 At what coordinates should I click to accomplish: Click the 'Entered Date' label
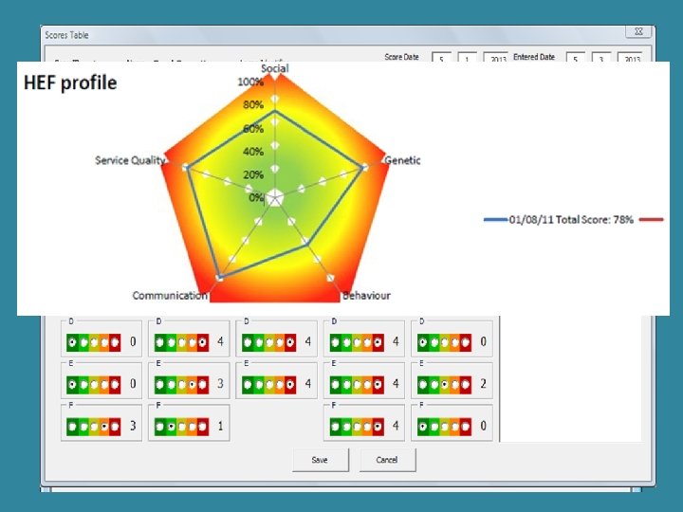click(x=534, y=57)
